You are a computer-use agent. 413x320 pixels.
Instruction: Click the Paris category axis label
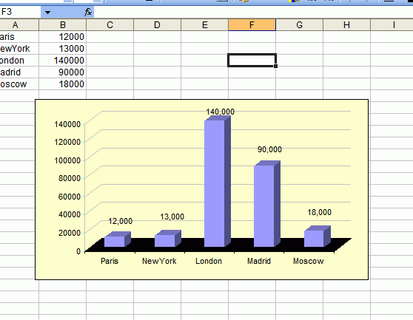110,261
